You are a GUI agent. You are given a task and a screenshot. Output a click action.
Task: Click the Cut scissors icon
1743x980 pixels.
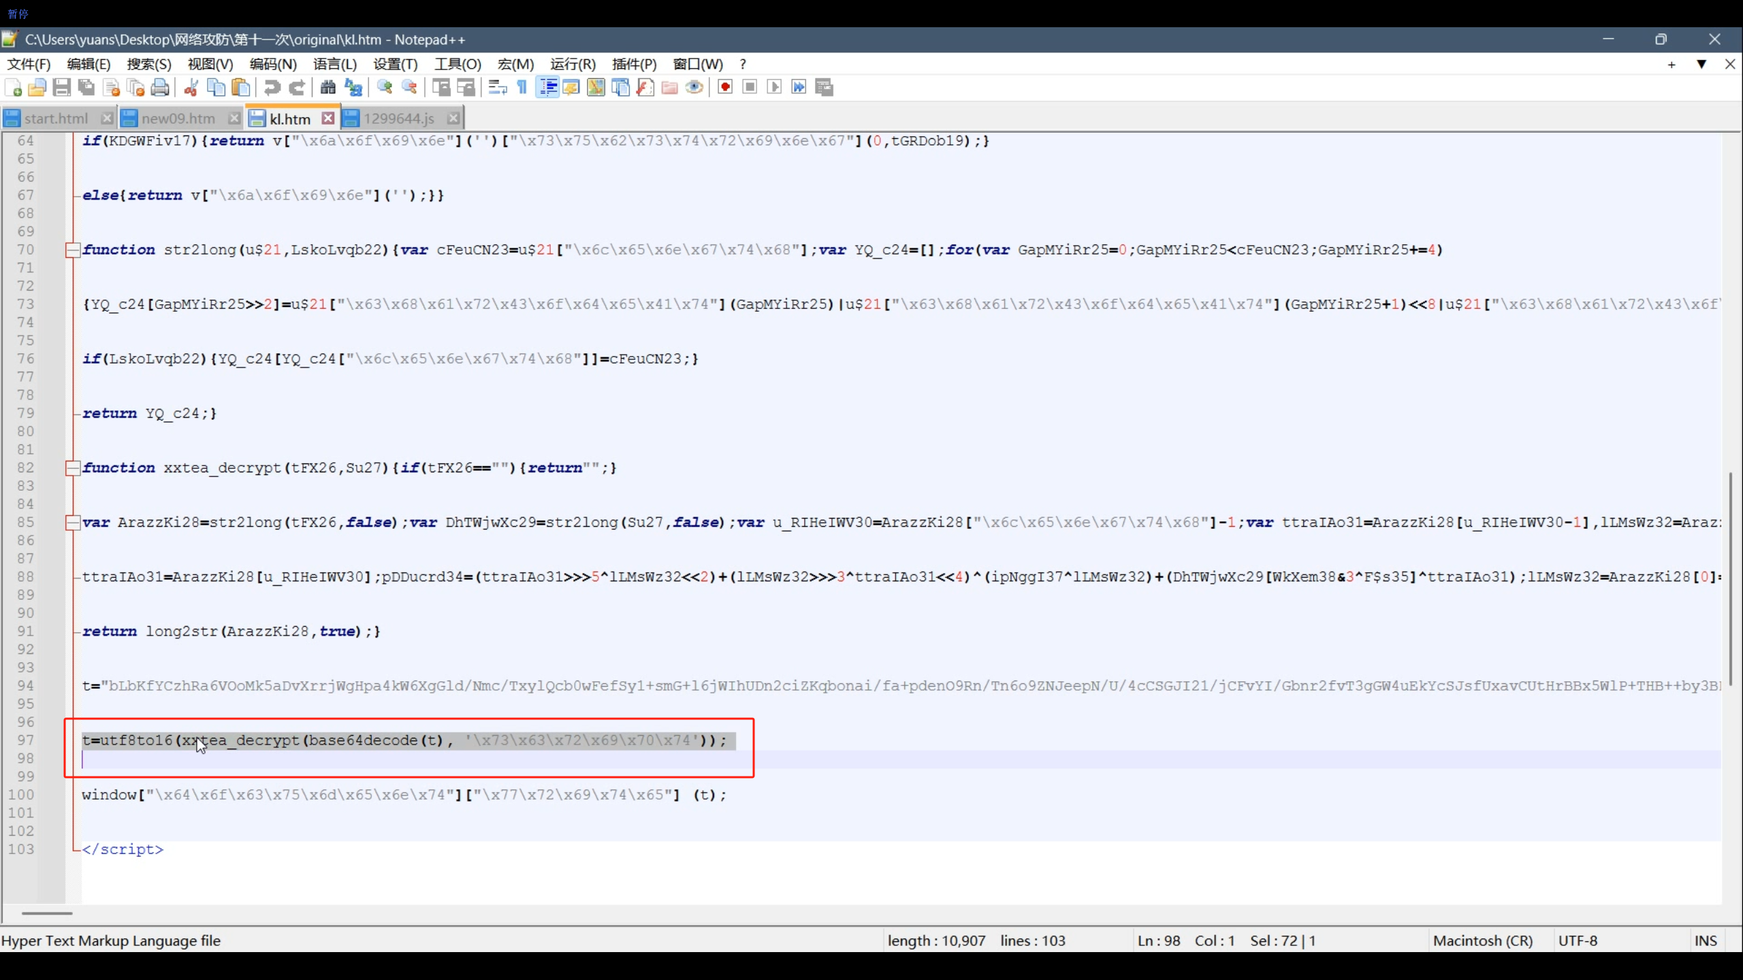pos(191,87)
